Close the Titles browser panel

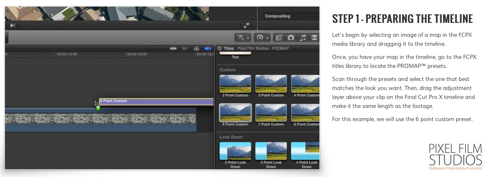tap(219, 49)
